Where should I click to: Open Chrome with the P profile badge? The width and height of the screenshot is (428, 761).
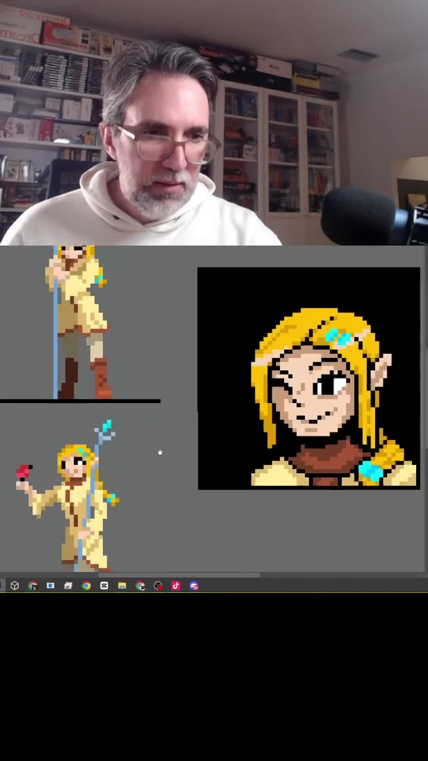(140, 585)
